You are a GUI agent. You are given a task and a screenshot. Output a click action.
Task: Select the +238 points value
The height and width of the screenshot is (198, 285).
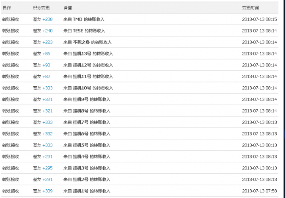(47, 19)
